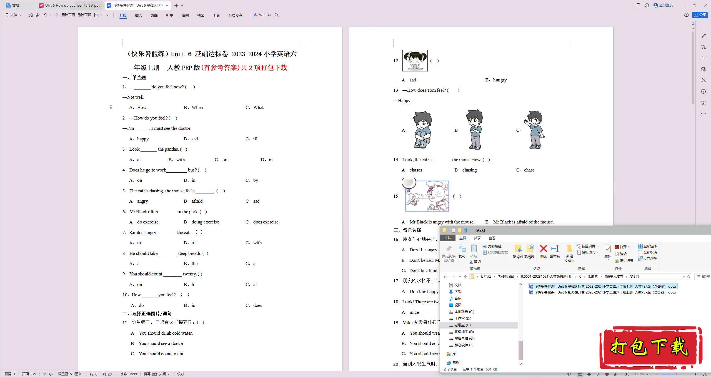Click the paragraph drag handle beside question 1
The image size is (711, 378).
click(x=111, y=107)
